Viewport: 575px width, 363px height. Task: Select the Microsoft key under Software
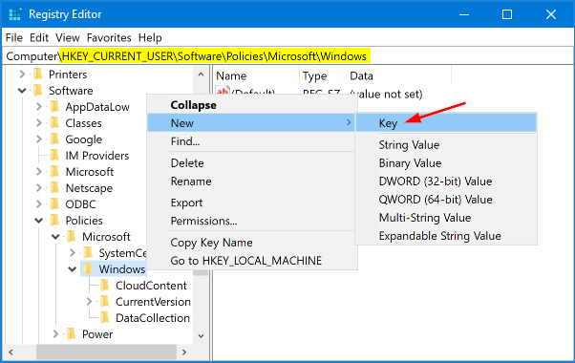(x=90, y=172)
